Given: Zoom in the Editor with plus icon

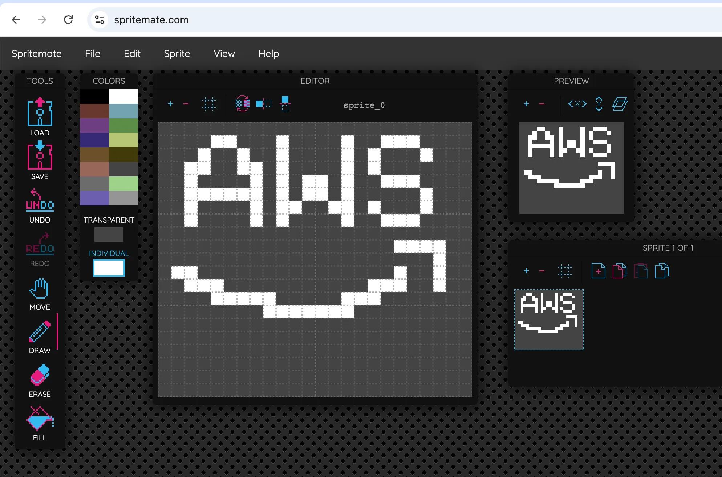Looking at the screenshot, I should [170, 104].
